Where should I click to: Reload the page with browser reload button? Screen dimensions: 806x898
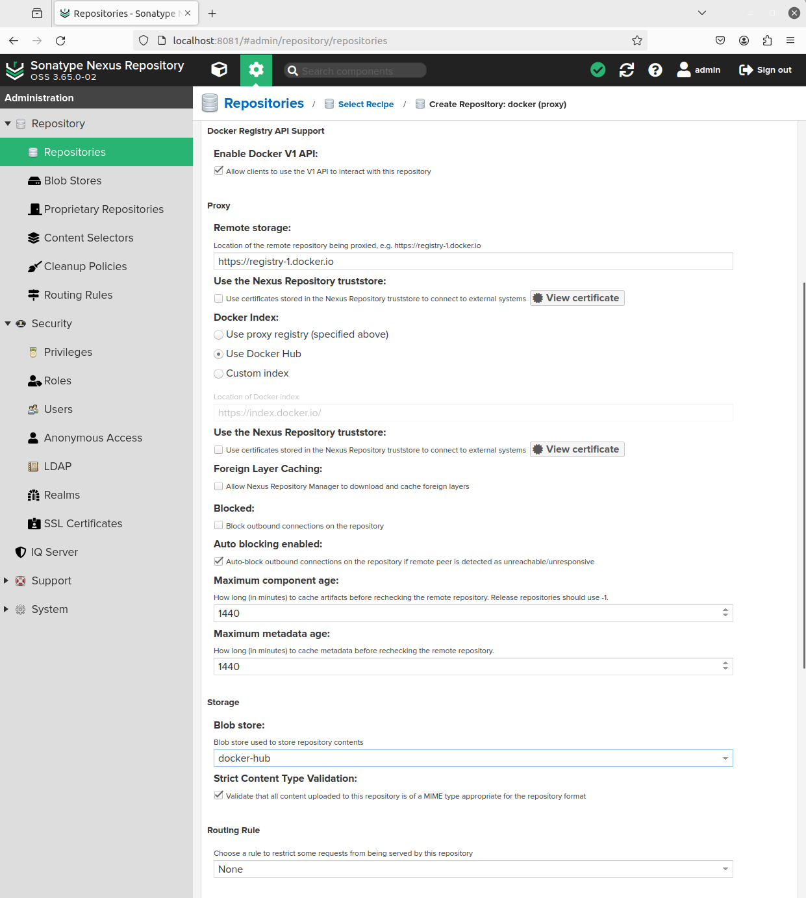60,40
